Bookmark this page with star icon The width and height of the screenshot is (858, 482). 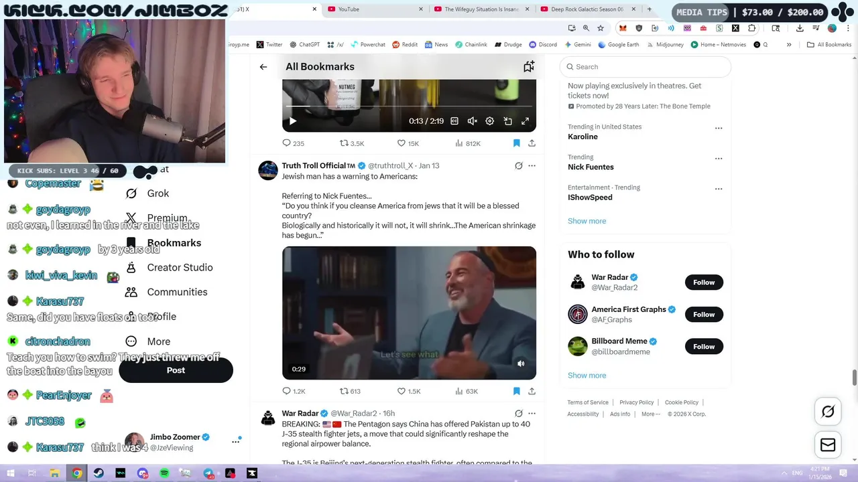[601, 28]
